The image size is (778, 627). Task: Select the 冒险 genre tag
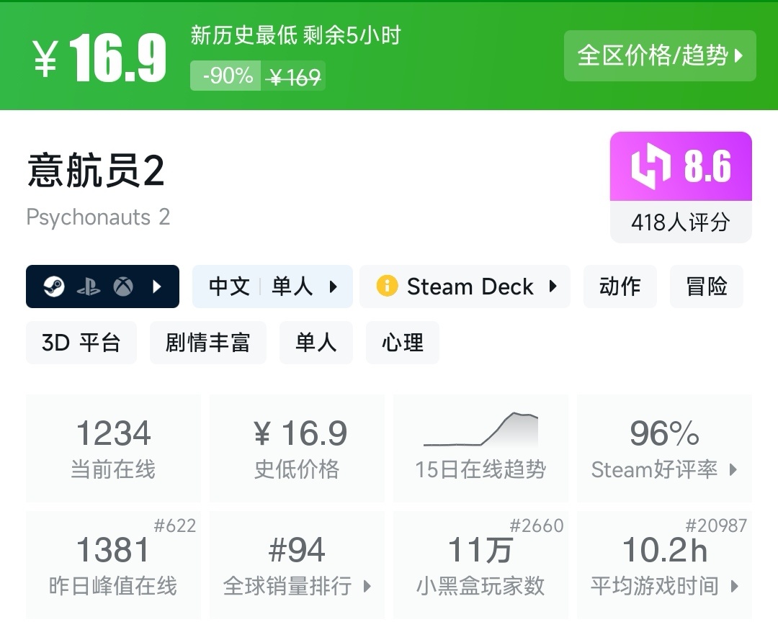tap(706, 287)
